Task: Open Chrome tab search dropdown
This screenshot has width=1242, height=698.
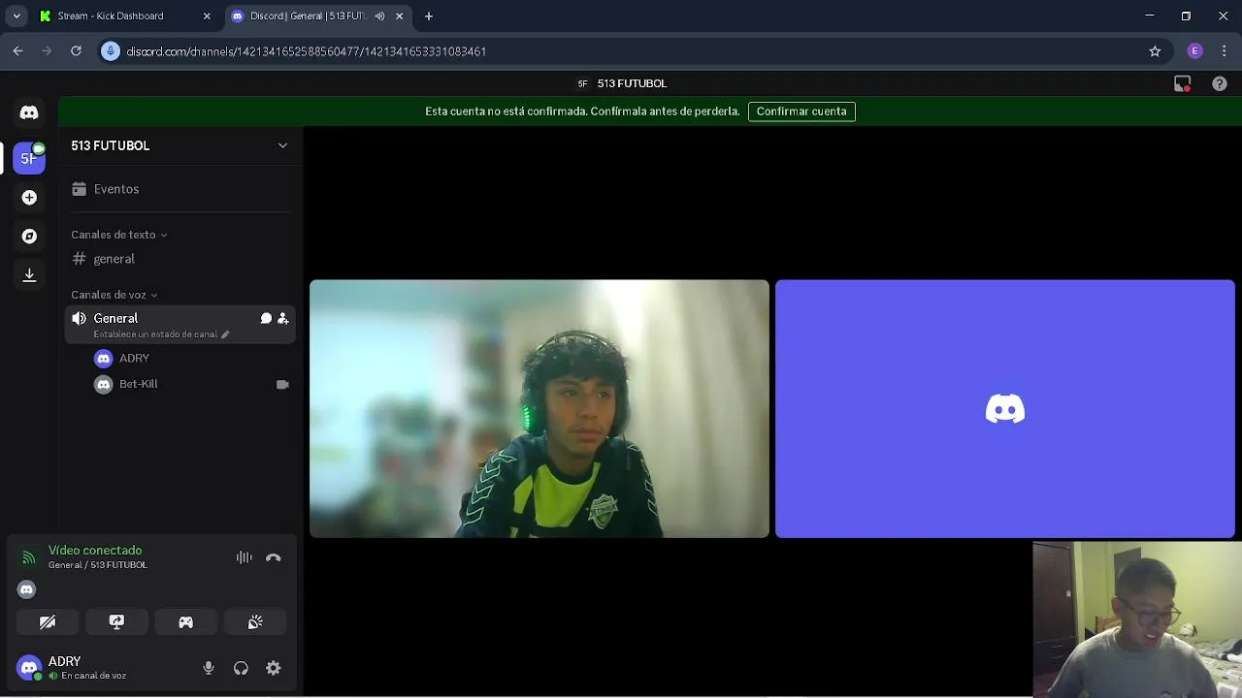Action: coord(16,16)
